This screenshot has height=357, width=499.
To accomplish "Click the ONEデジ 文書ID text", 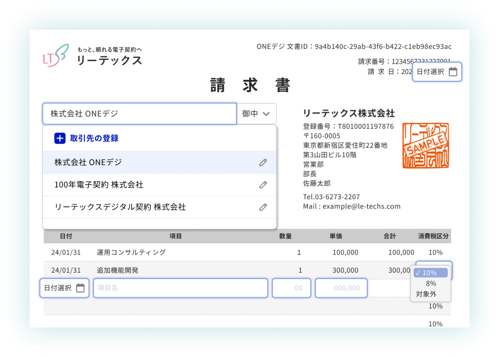I will coord(354,46).
